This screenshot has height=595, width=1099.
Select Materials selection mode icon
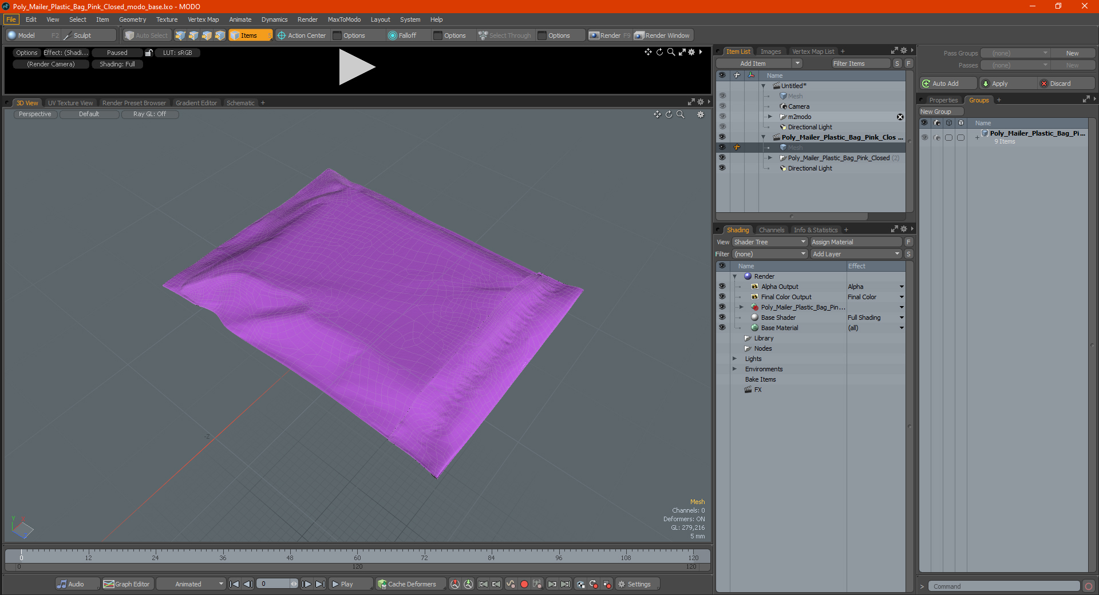tap(220, 35)
